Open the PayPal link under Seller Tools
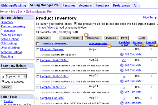The height and width of the screenshot is (105, 158). [9, 101]
